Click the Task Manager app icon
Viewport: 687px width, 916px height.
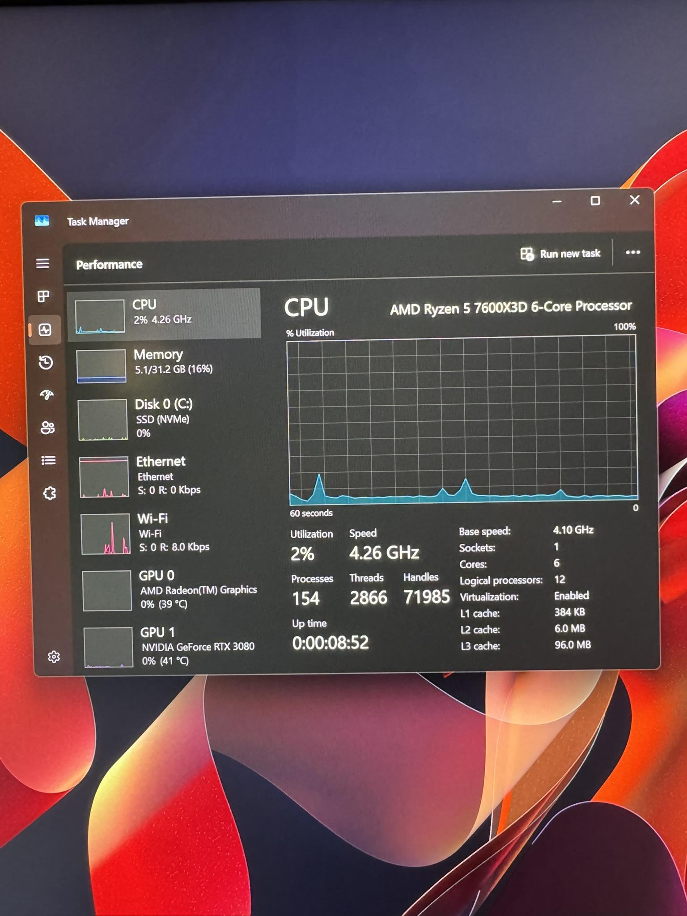(42, 221)
